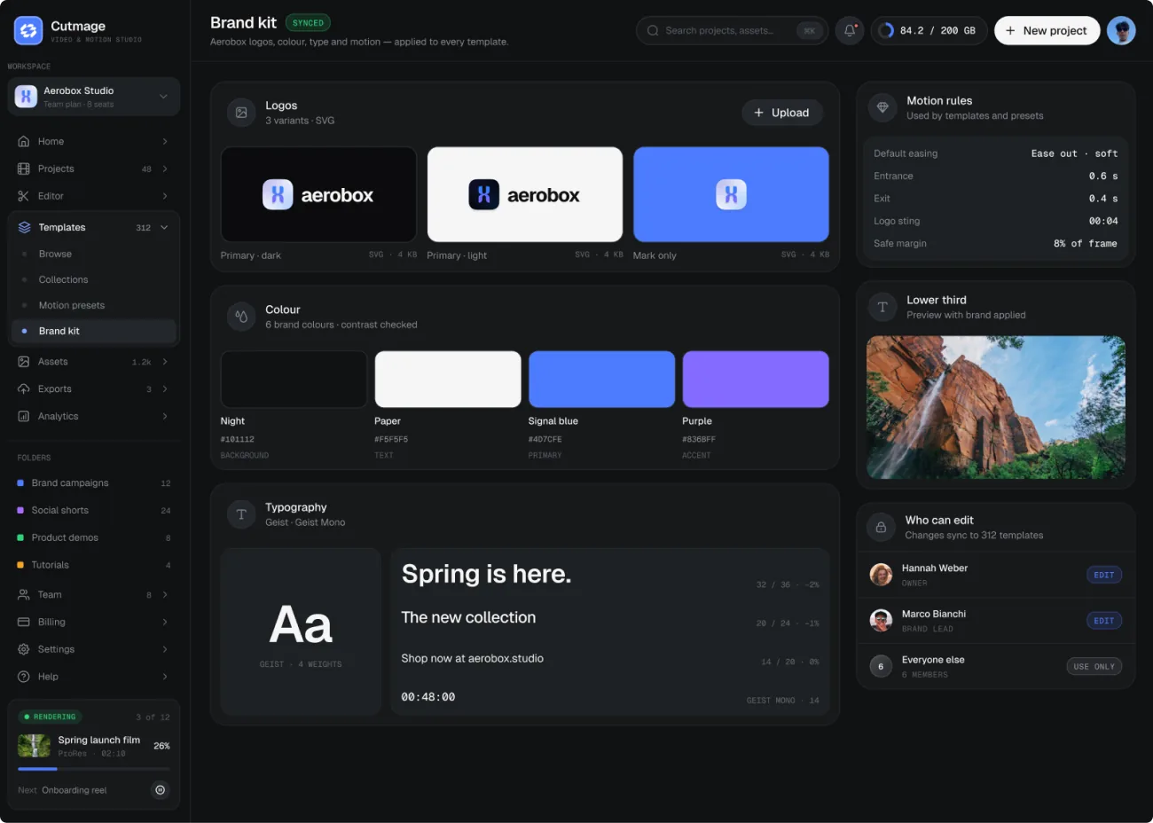Click USE ONLY badge for Everyone else

coord(1094,667)
